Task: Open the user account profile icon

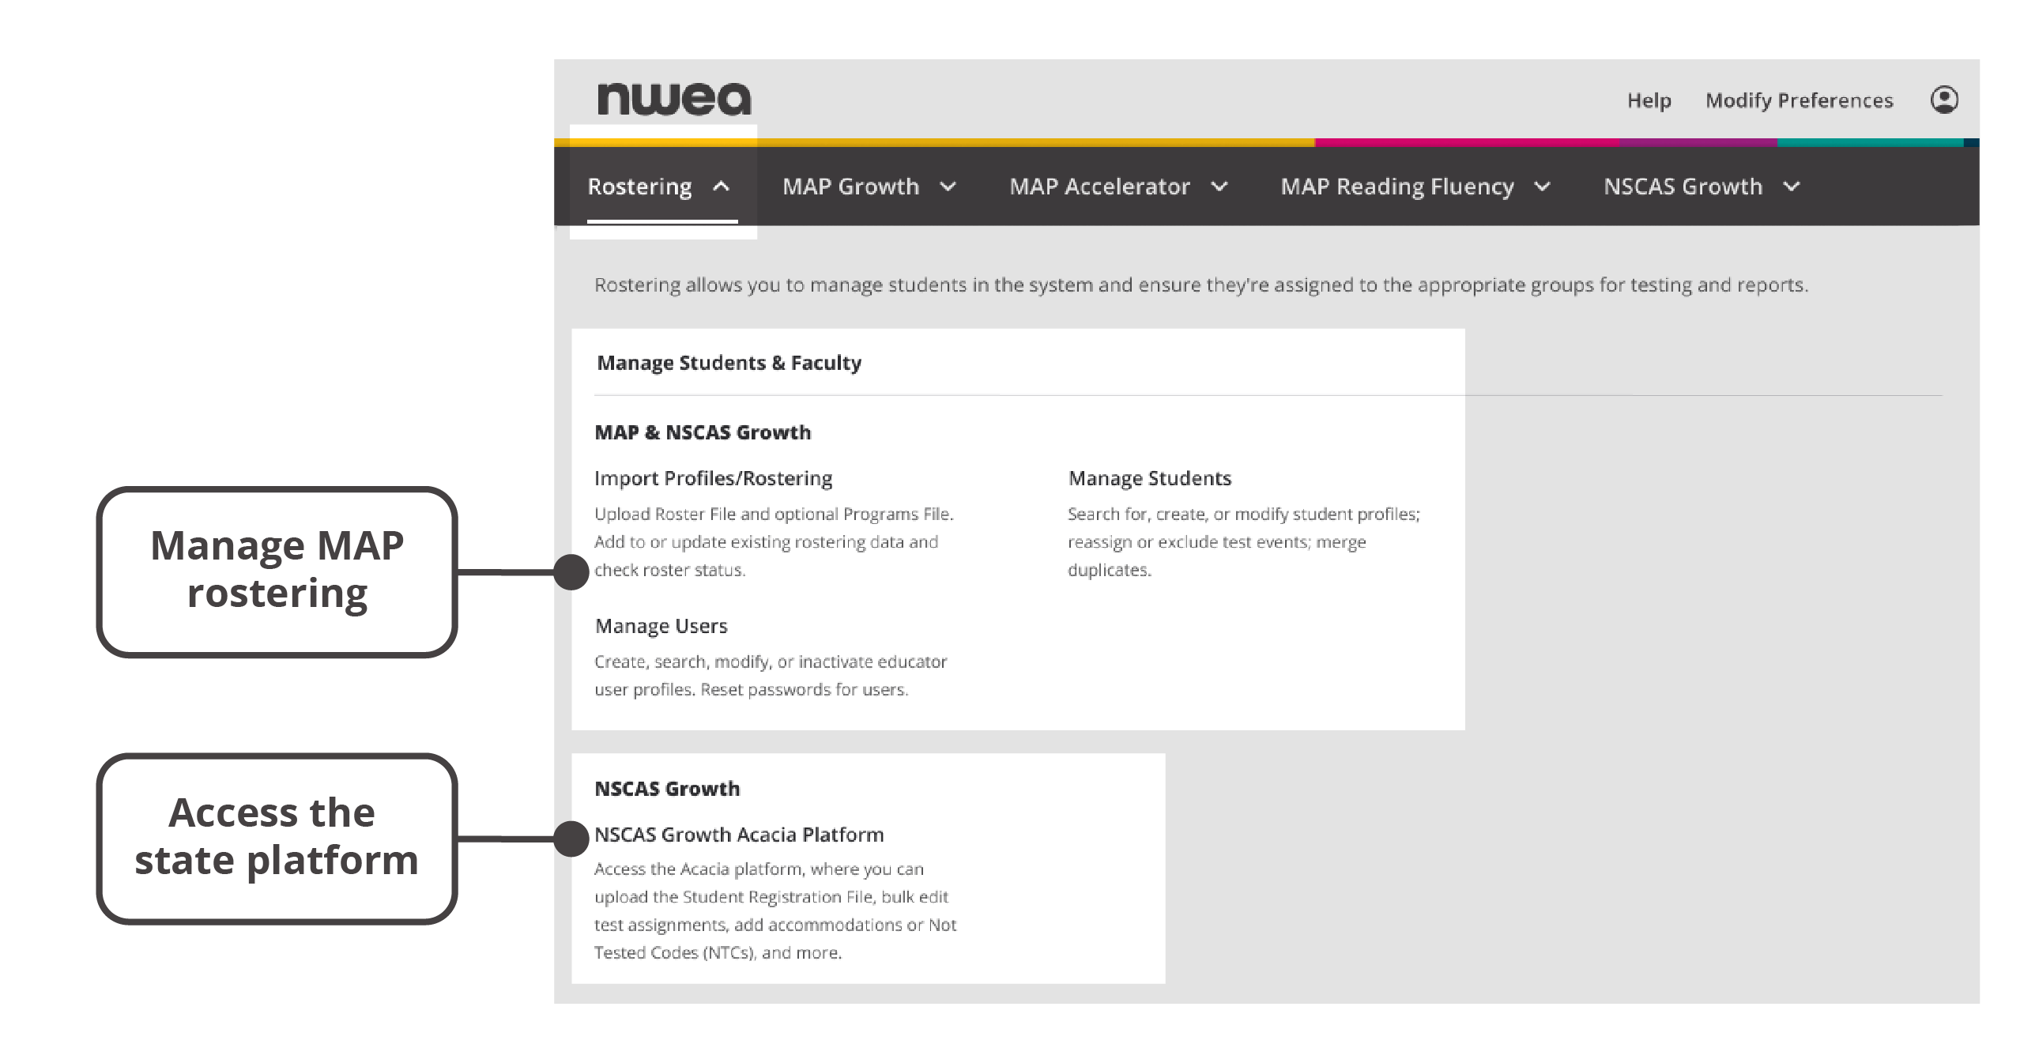Action: [1947, 100]
